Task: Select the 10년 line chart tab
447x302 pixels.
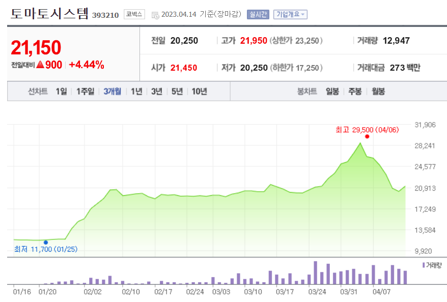Action: click(x=199, y=92)
